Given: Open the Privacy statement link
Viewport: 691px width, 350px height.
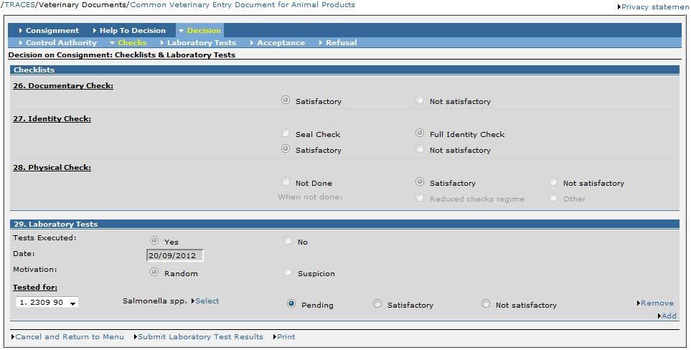Looking at the screenshot, I should (x=654, y=7).
